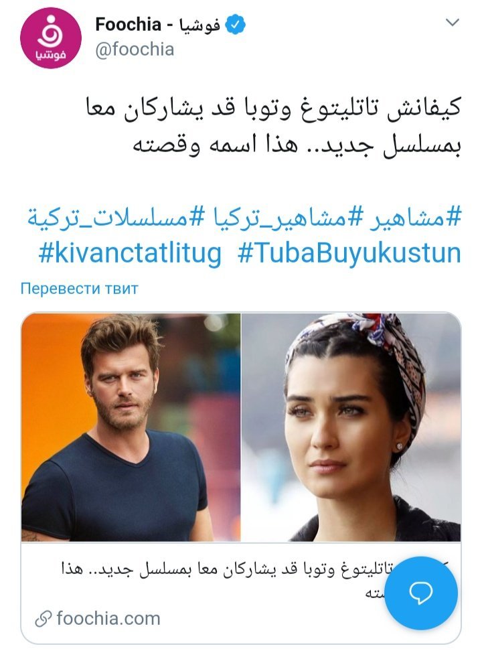The height and width of the screenshot is (651, 482).
Task: Click the Foochia - فوشيا display name
Action: (157, 25)
